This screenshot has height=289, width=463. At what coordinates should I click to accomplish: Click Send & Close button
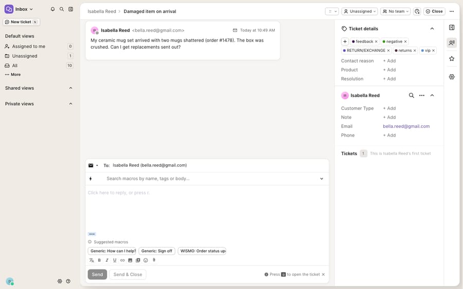pyautogui.click(x=128, y=275)
